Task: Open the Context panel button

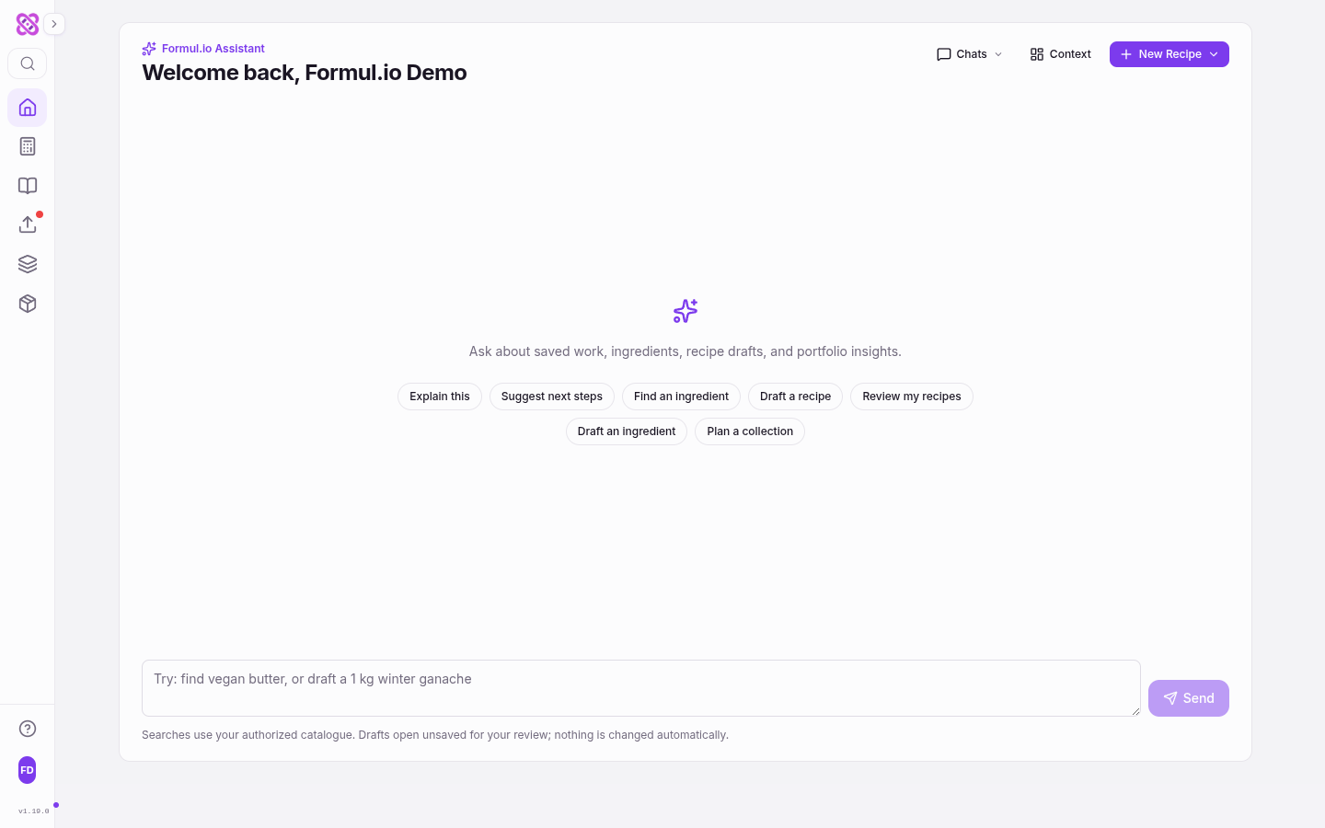Action: 1060,54
